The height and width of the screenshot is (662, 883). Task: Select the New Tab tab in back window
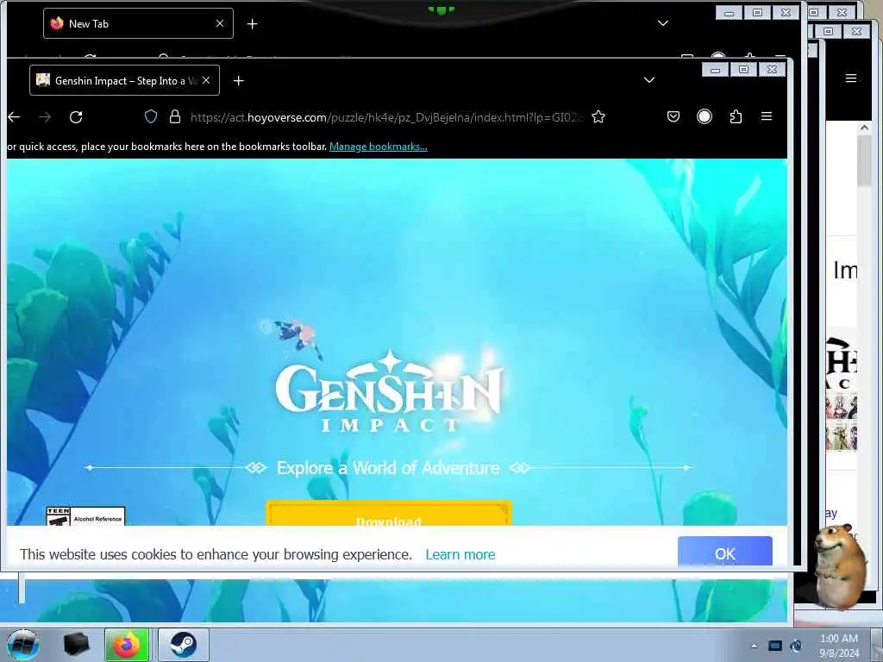point(138,23)
